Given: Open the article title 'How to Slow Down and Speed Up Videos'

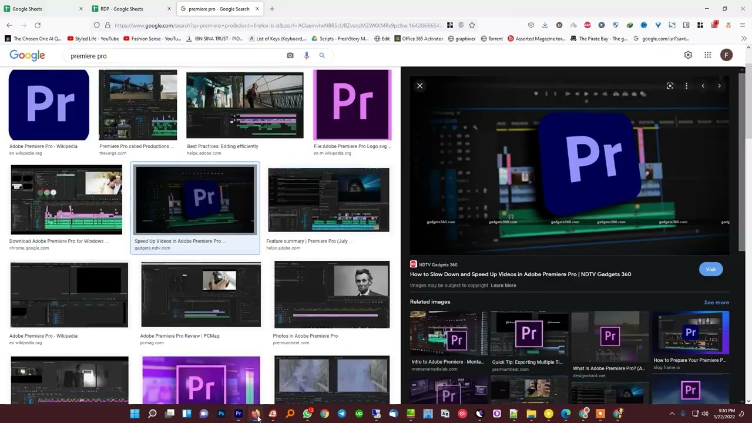Looking at the screenshot, I should click(521, 274).
